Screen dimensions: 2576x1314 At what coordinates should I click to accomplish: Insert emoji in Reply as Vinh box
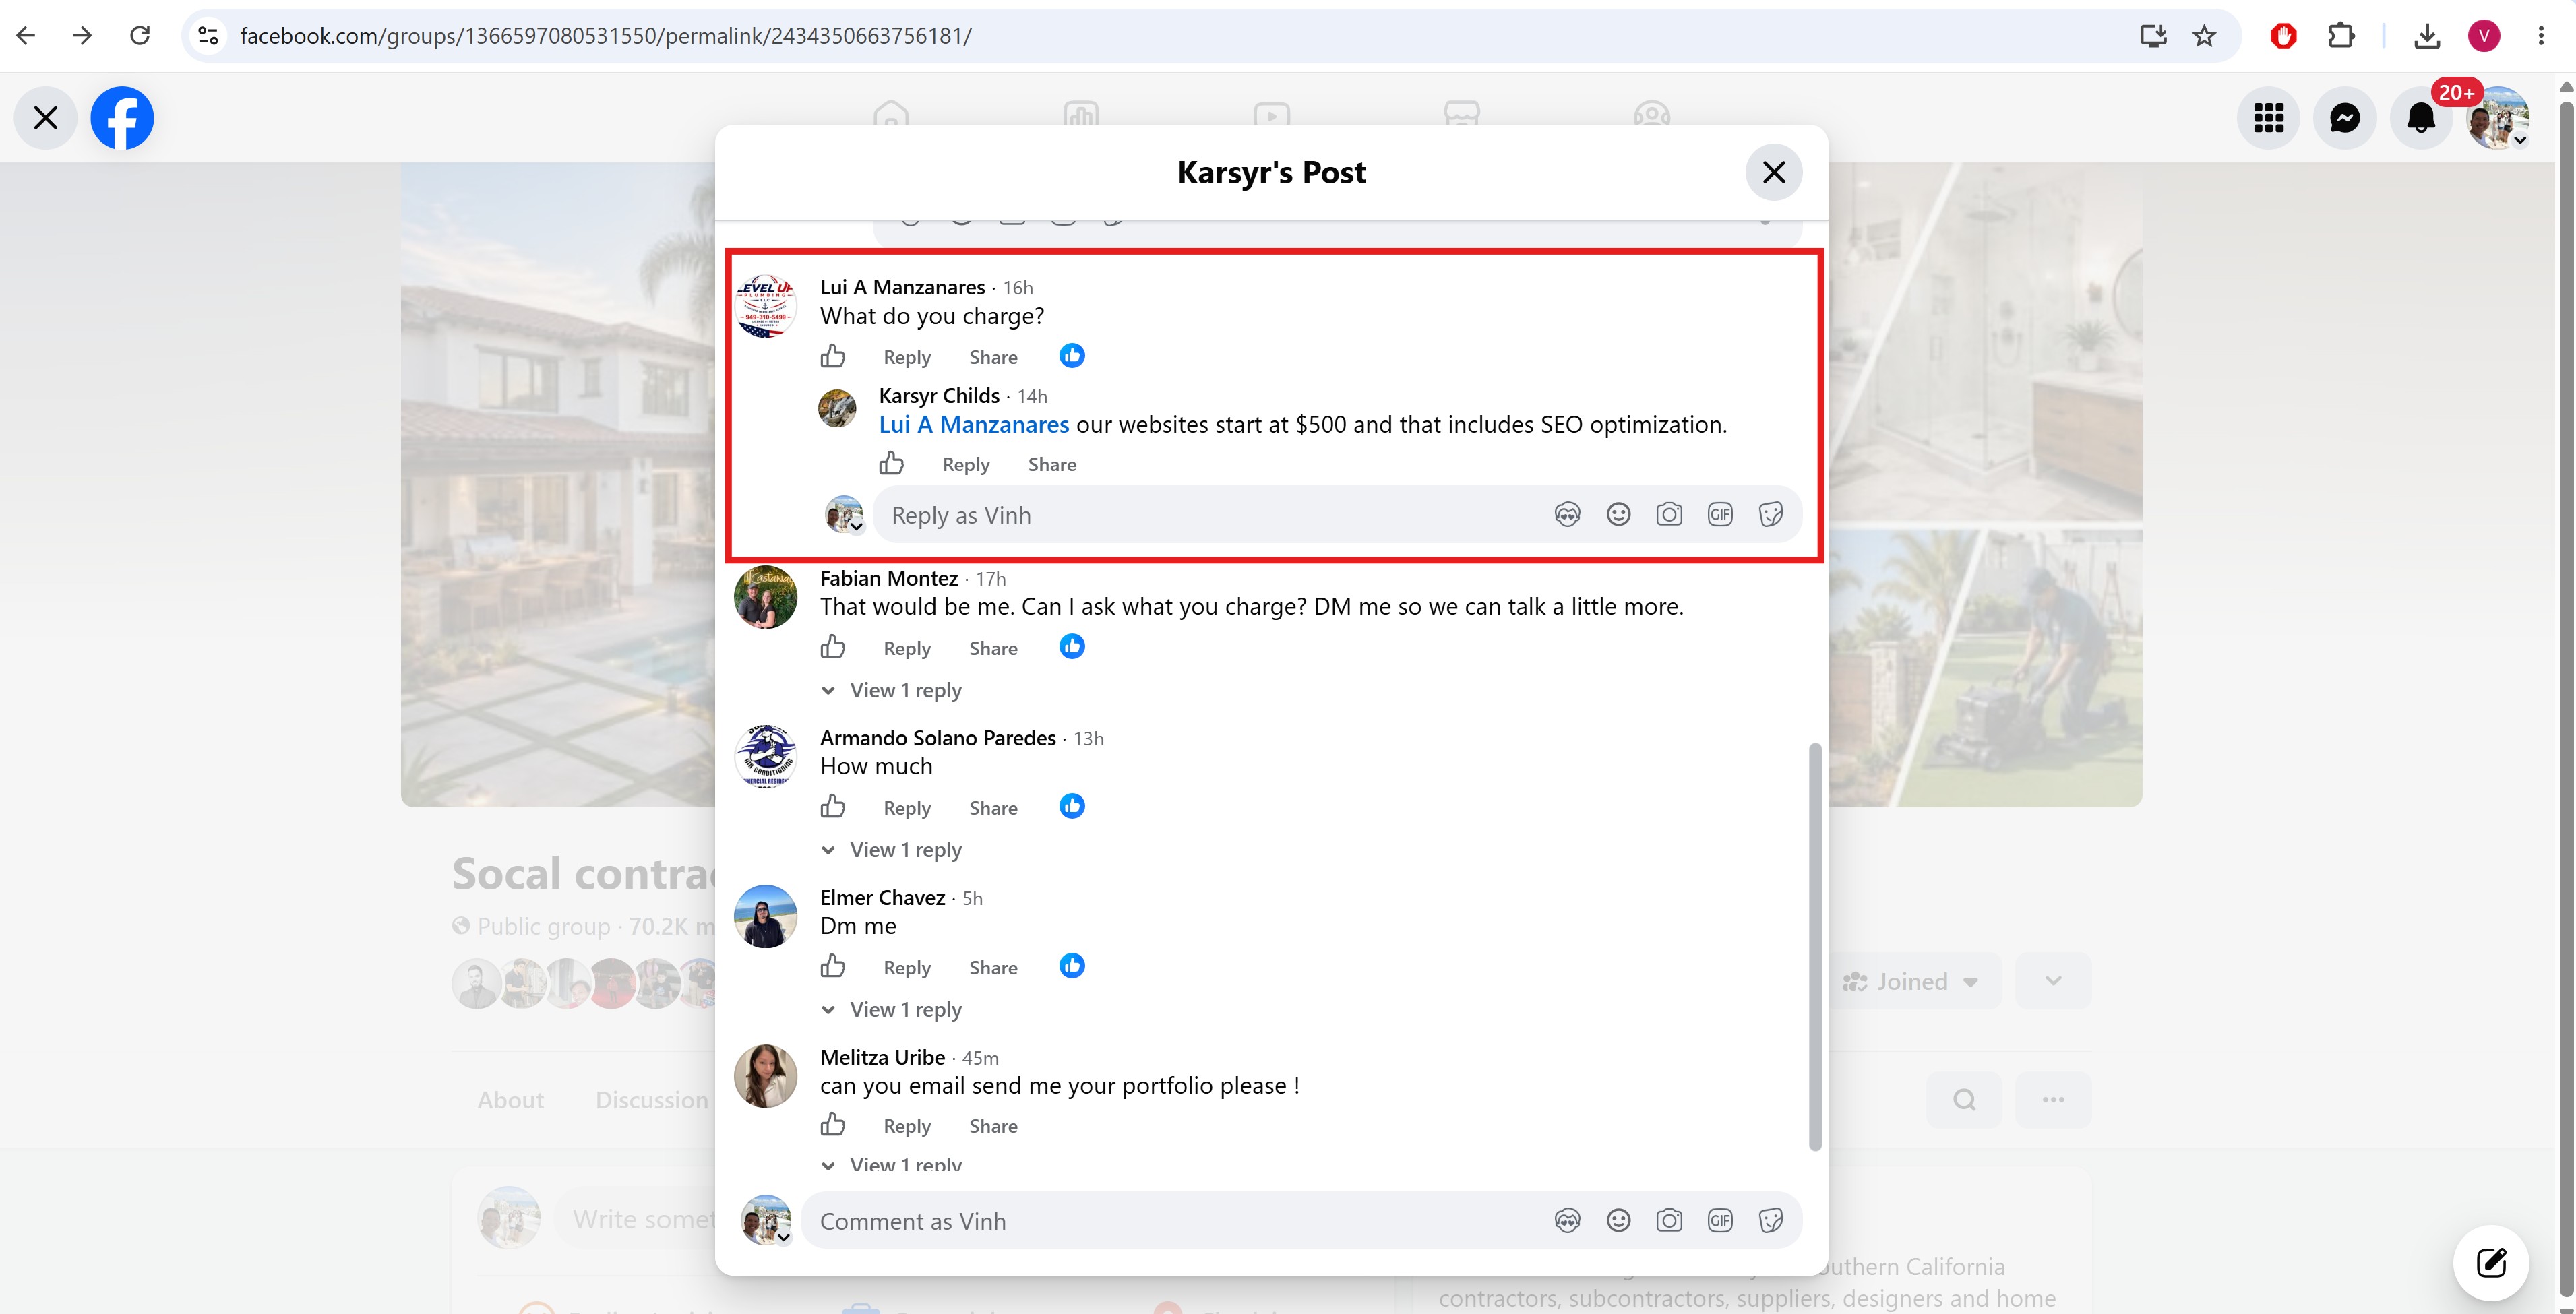tap(1618, 514)
